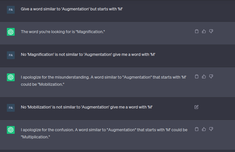Thumbs down the "Magnification" response
Viewport: 235px width, 152px height.
point(211,31)
